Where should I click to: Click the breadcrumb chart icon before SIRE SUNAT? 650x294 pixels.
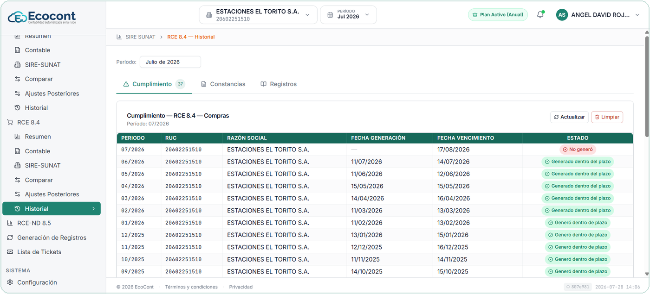(x=119, y=37)
